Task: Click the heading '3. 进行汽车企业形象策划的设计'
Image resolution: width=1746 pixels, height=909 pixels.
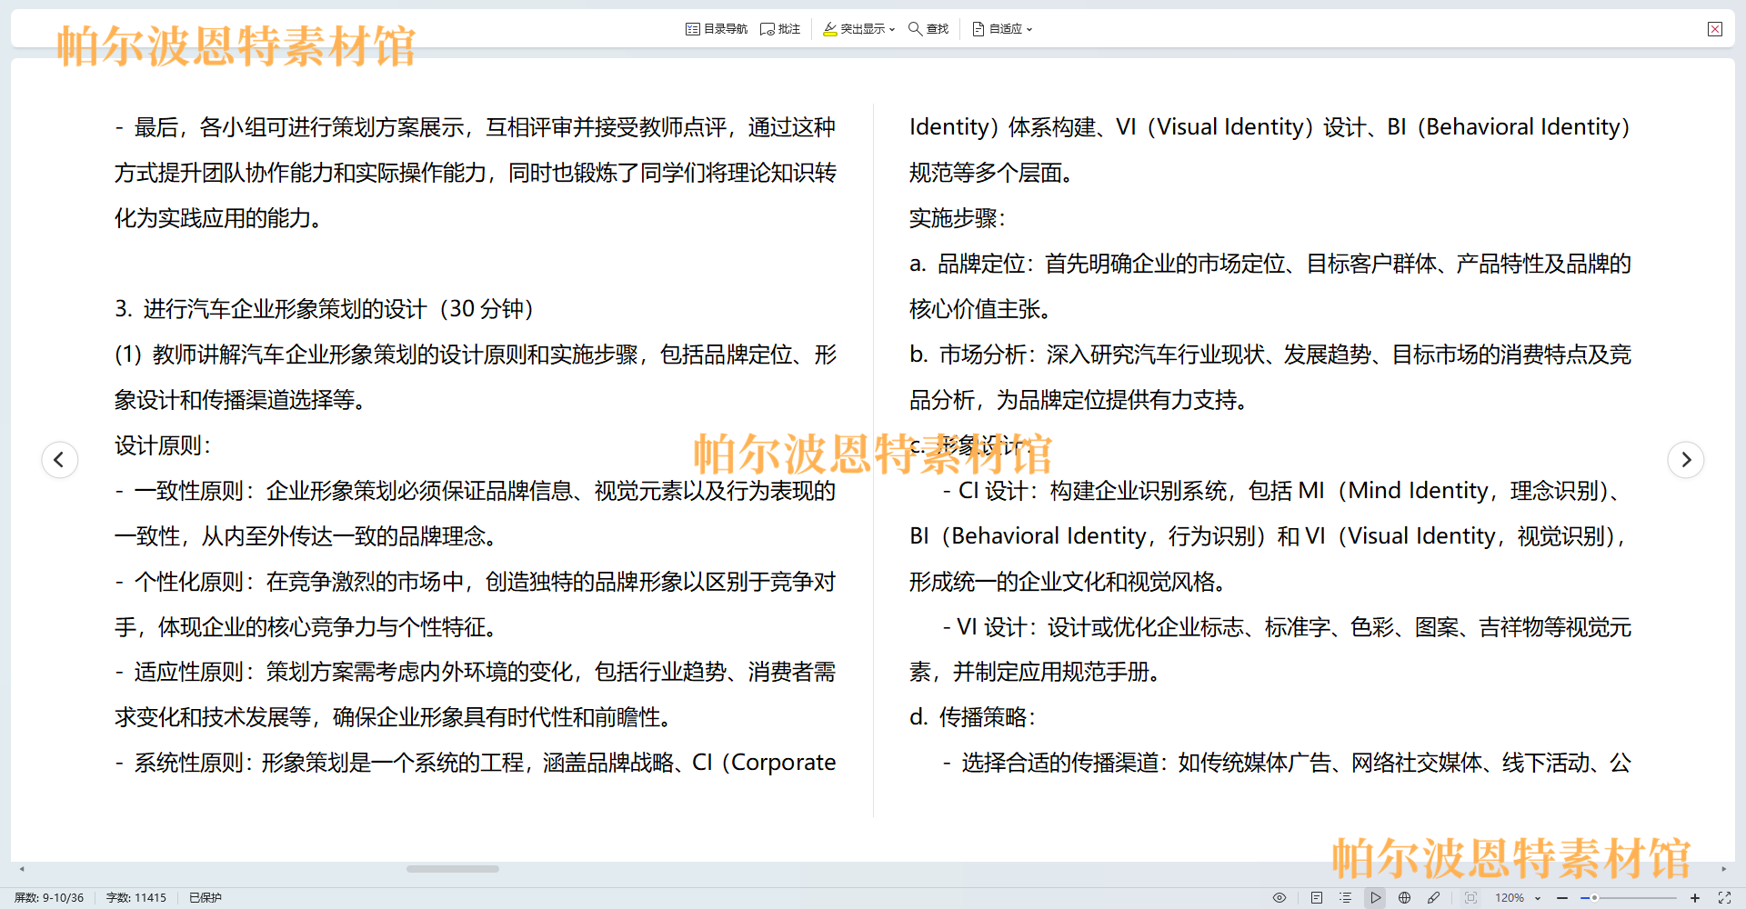Action: pos(271,309)
